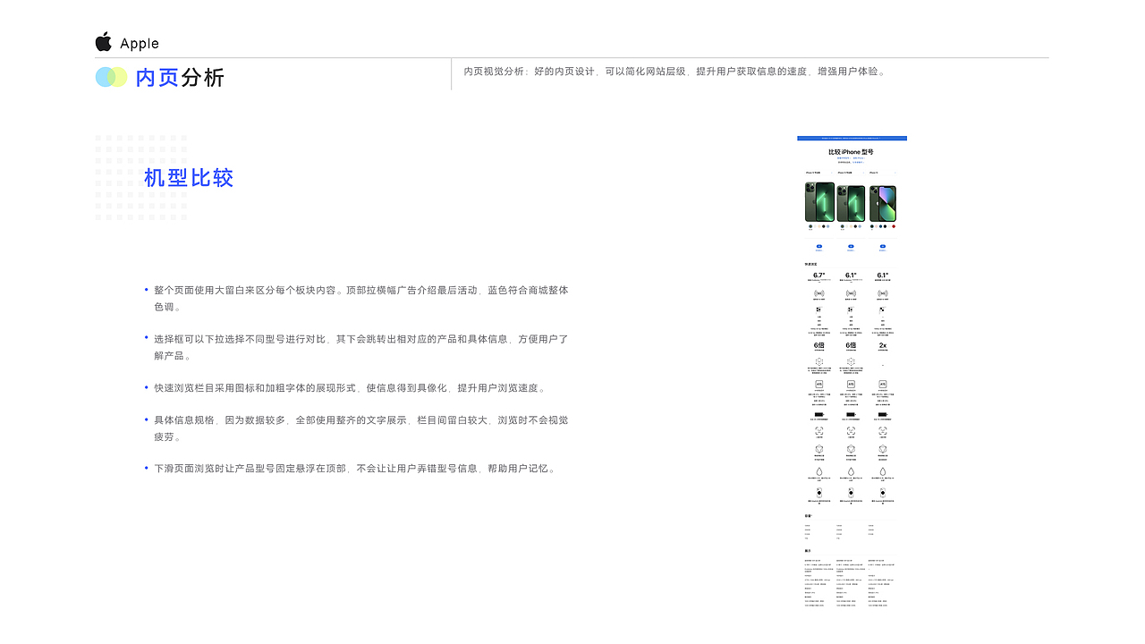The height and width of the screenshot is (644, 1145).
Task: Click the Ceramic Shield icon in third column
Action: coord(883,449)
